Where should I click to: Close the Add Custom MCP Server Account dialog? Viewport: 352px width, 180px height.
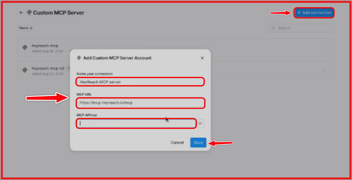click(x=202, y=58)
